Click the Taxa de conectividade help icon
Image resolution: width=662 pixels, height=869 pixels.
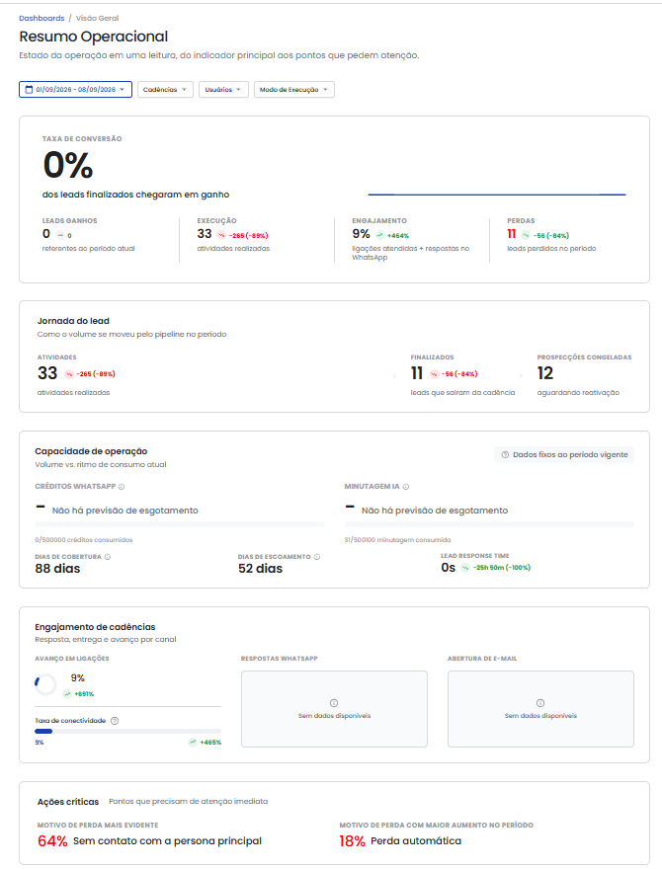115,721
